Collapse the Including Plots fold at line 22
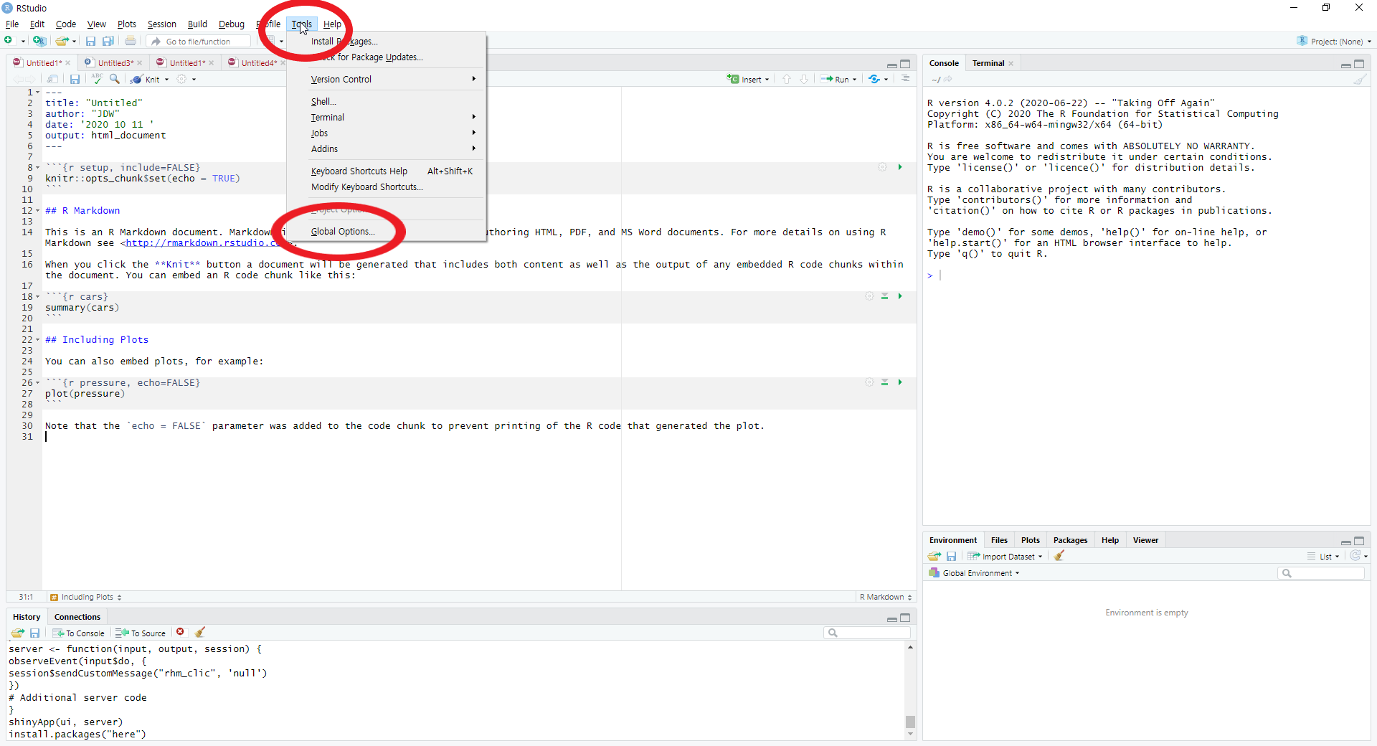 tap(38, 340)
